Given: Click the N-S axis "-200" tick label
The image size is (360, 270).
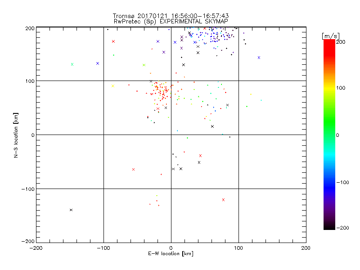Looking at the screenshot, I should (28, 241).
